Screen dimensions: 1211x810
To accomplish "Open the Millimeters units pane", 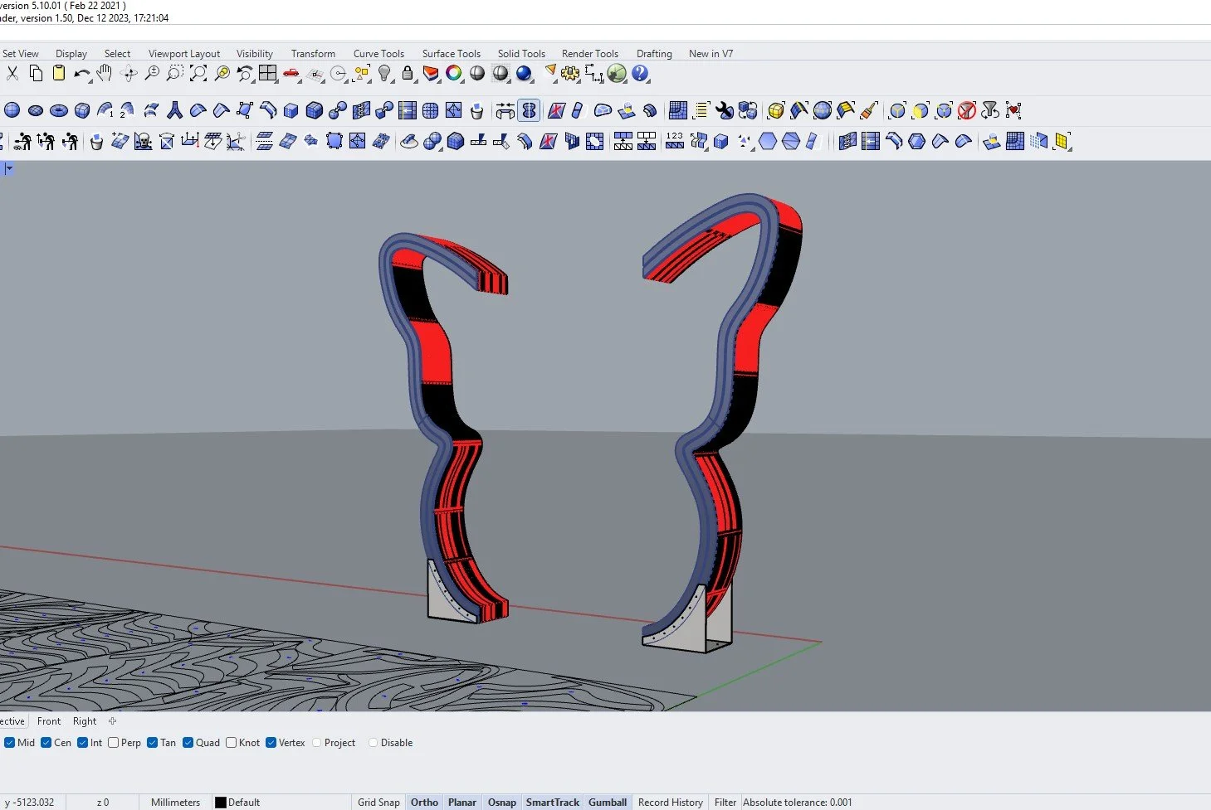I will pyautogui.click(x=175, y=803).
